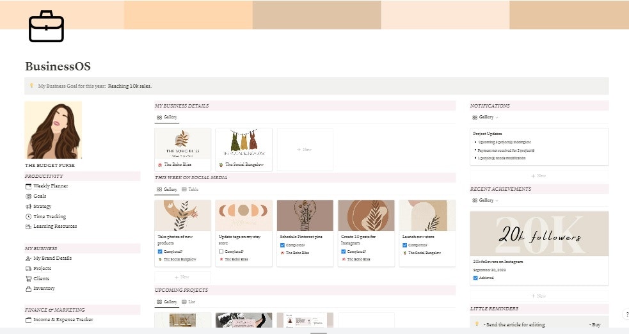Viewport: 629px width, 334px height.
Task: Open the Goals page link
Action: coord(40,196)
